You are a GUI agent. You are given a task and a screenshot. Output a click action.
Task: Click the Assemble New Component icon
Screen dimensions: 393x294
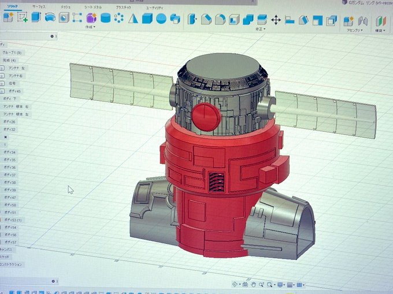pos(348,21)
